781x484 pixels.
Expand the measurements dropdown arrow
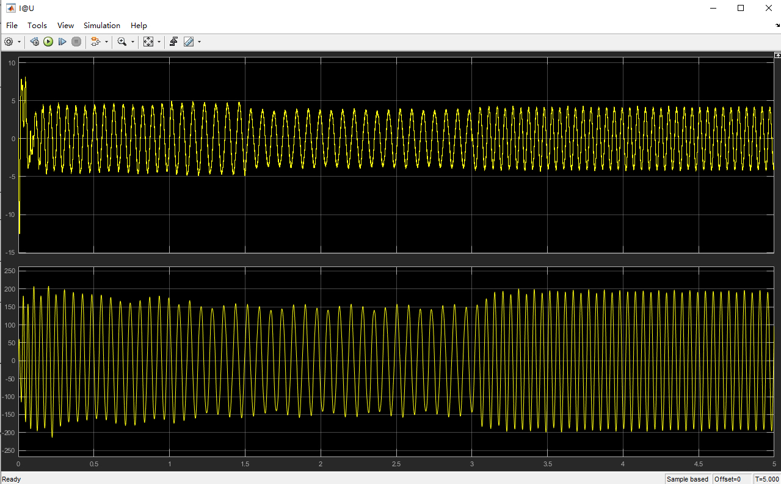pos(199,42)
